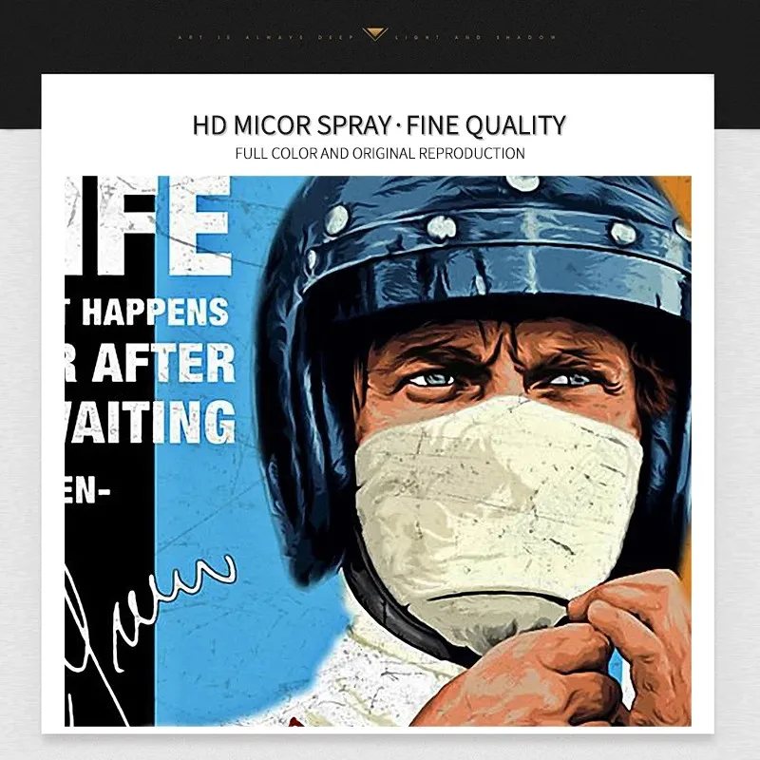The height and width of the screenshot is (760, 760).
Task: Click the 'HD MICOR SPRAY · FINE QUALITY' heading
Action: pos(379,125)
